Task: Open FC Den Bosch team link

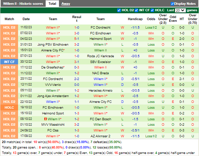Action: [101, 119]
